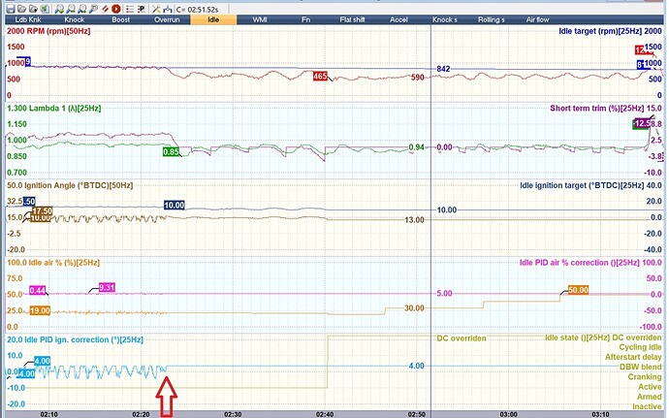Switch to the Knock s tab
Image resolution: width=669 pixels, height=418 pixels.
tap(445, 19)
